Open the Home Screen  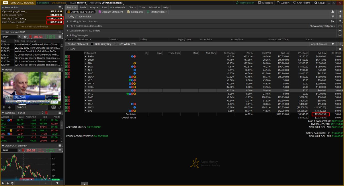click(x=245, y=3)
